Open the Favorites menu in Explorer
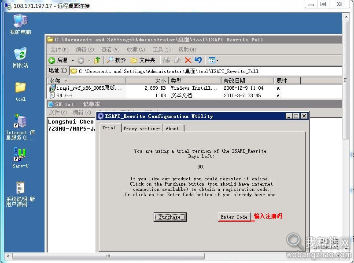354x263 pixels. click(136, 50)
